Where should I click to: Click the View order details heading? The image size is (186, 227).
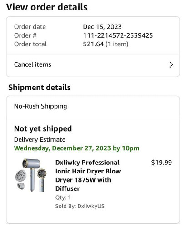47,7
